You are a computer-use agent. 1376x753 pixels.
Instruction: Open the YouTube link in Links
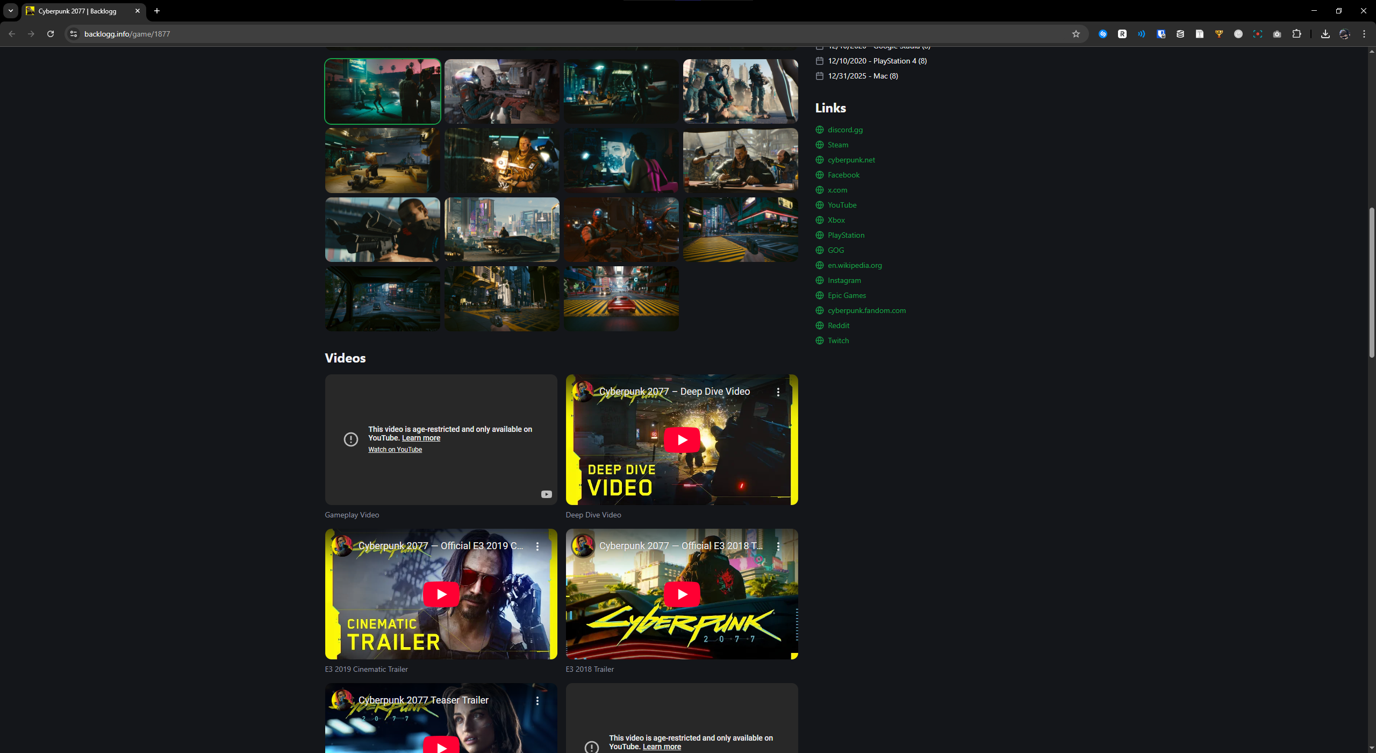842,205
